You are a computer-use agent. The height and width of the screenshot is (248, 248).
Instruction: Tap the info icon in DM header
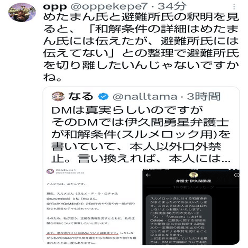point(237,175)
